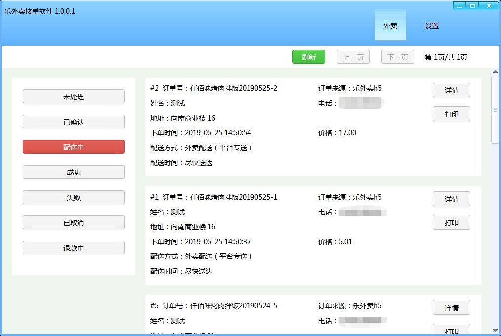
Task: Filter orders by 已确认 status
Action: click(74, 122)
